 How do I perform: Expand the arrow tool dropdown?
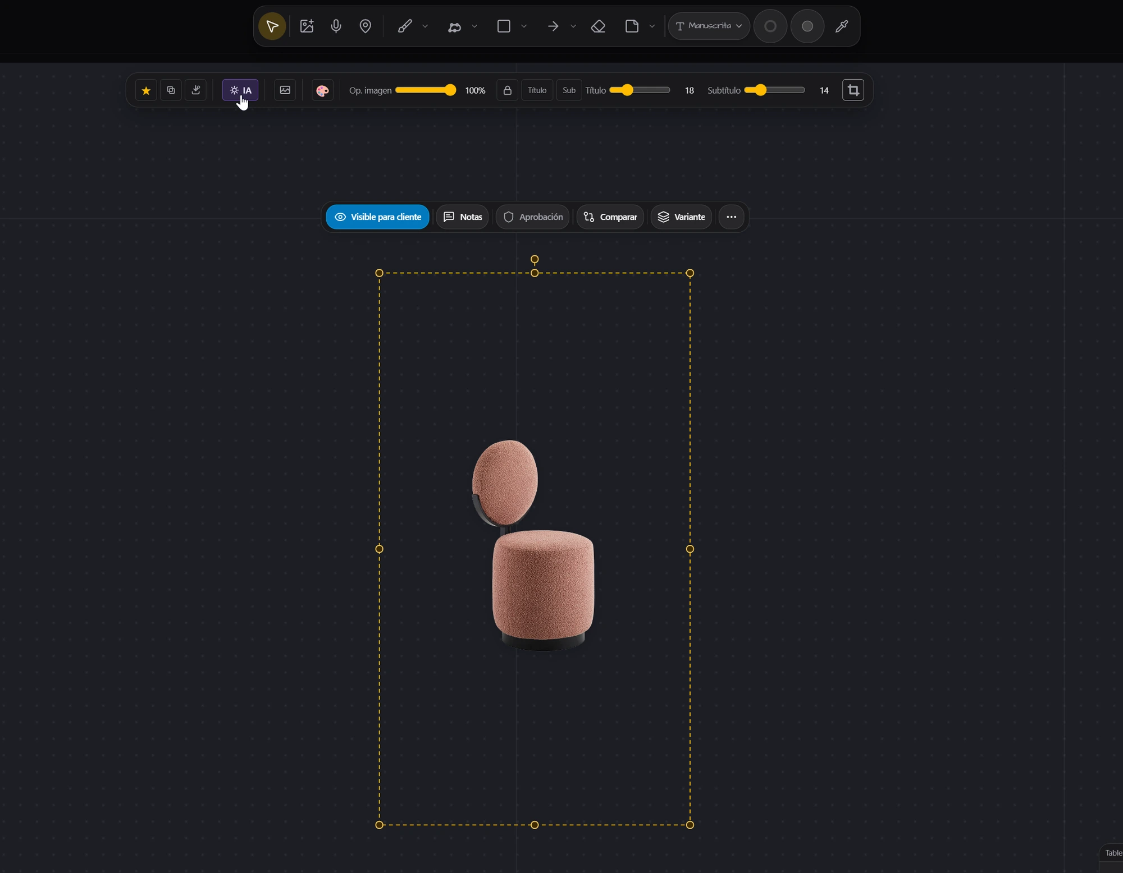[573, 26]
